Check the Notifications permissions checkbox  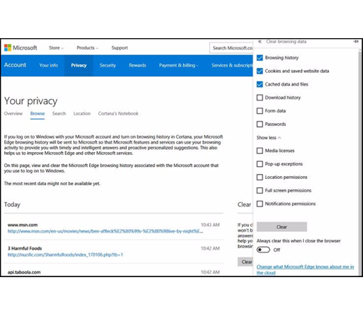tap(260, 204)
